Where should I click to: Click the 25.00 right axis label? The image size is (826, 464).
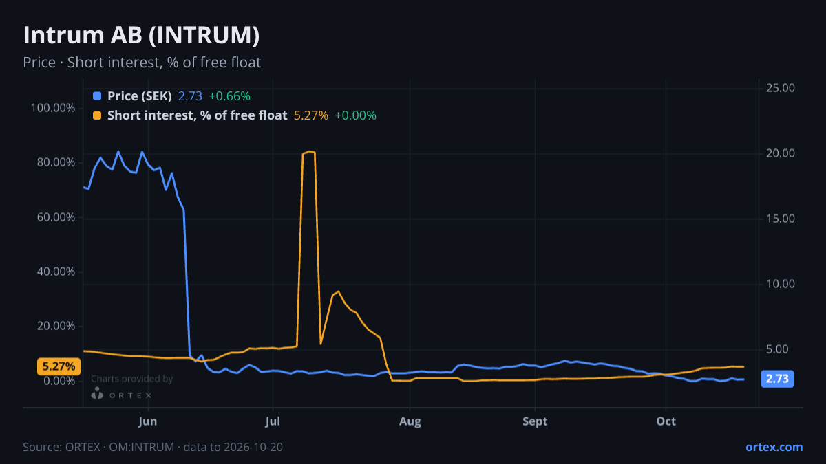[780, 88]
